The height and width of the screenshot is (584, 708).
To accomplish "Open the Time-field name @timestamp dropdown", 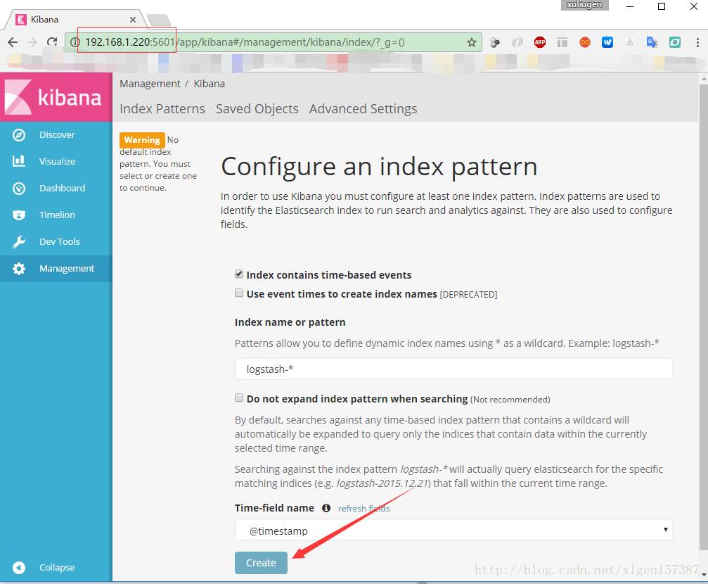I will [x=453, y=531].
